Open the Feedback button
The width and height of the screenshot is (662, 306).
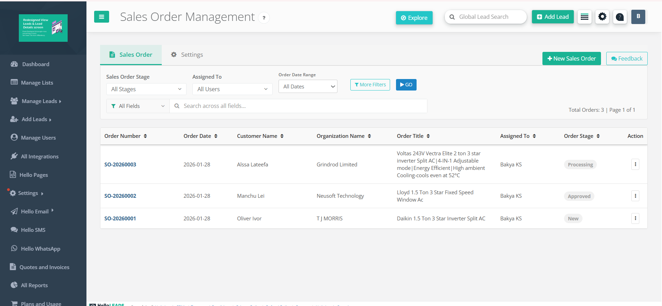[x=626, y=58]
